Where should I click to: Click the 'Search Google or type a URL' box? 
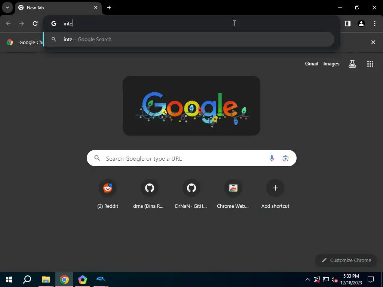point(191,158)
